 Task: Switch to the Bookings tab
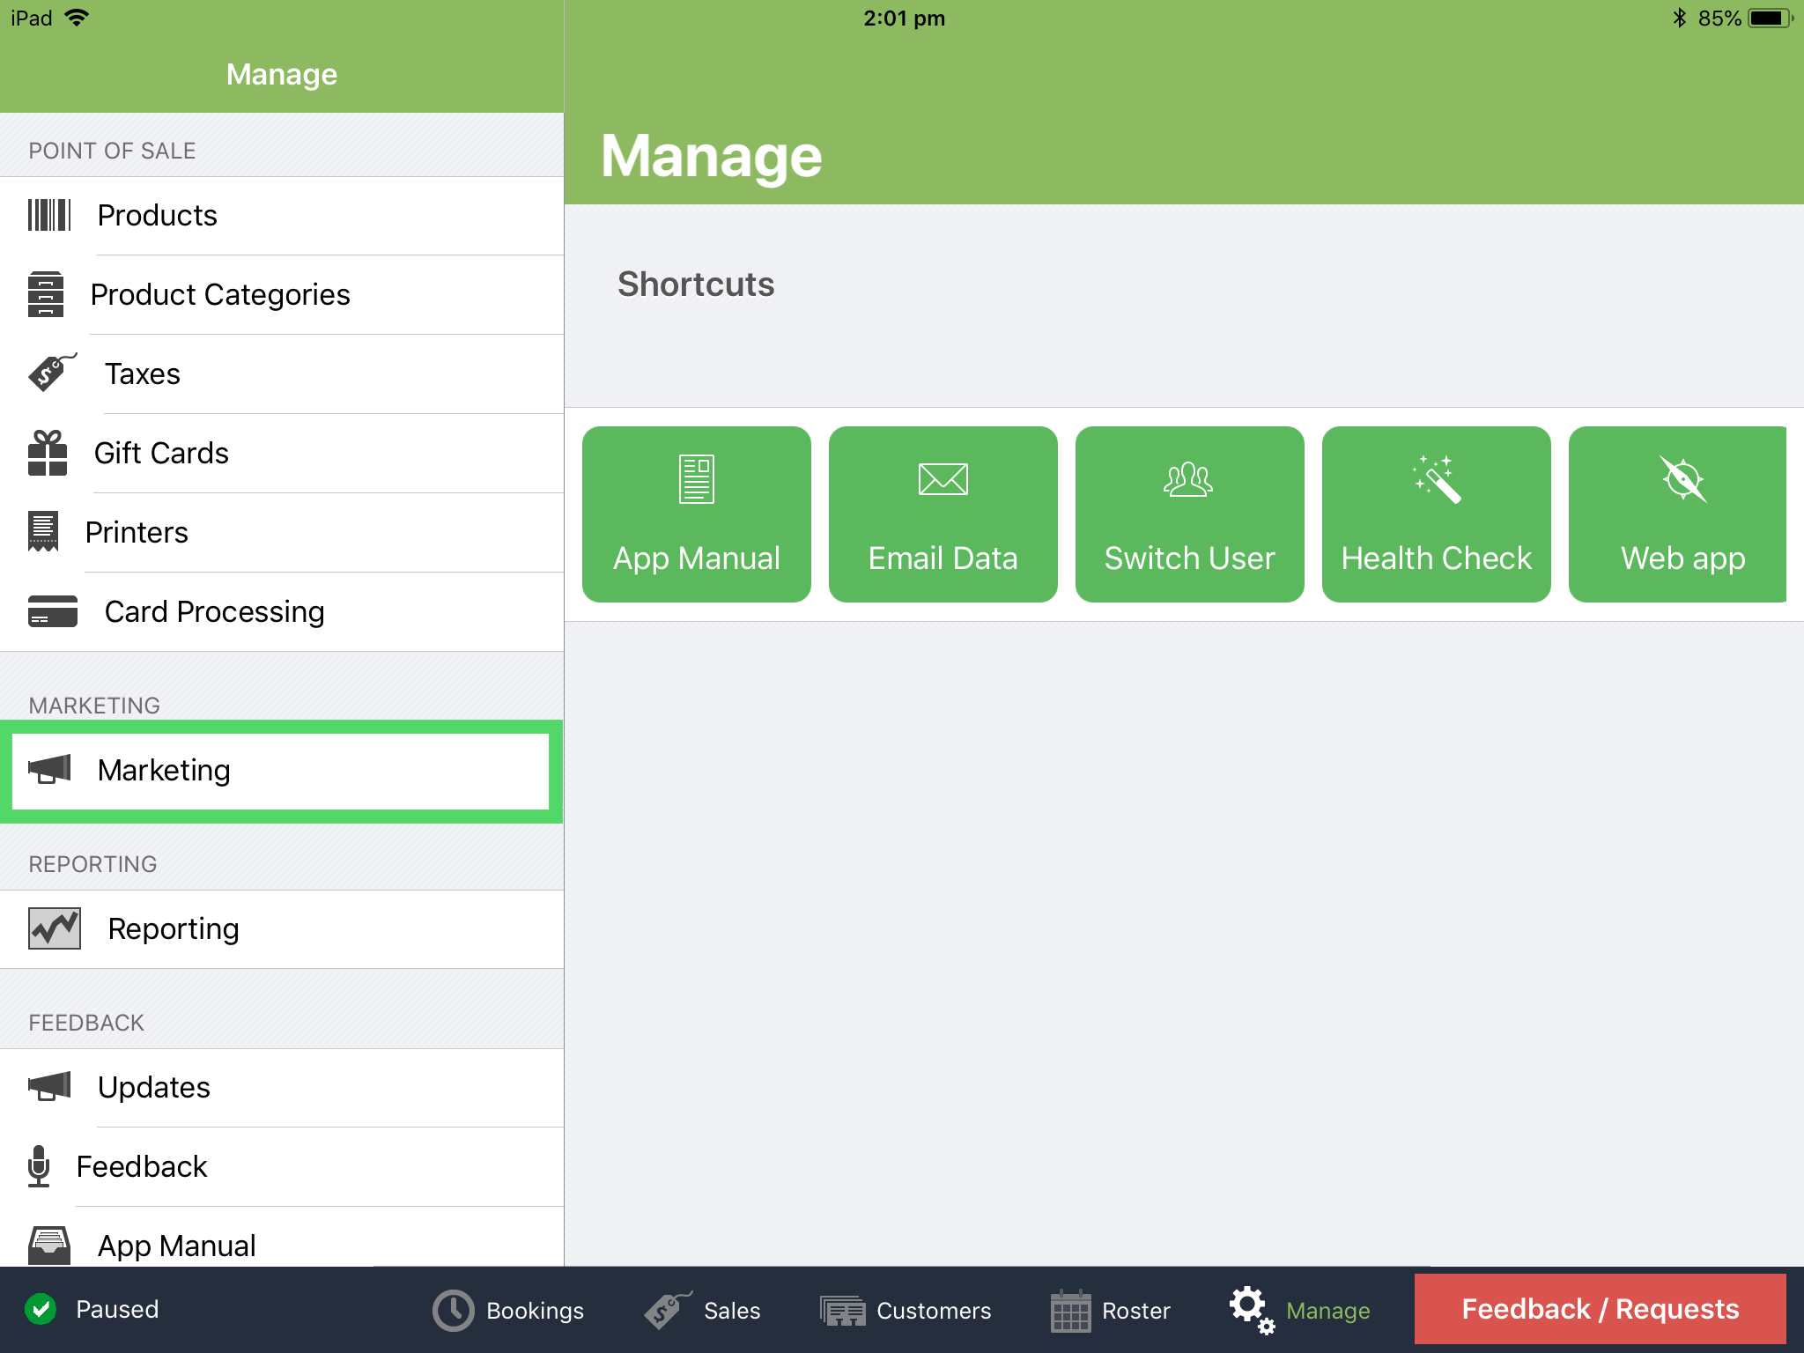[x=509, y=1311]
